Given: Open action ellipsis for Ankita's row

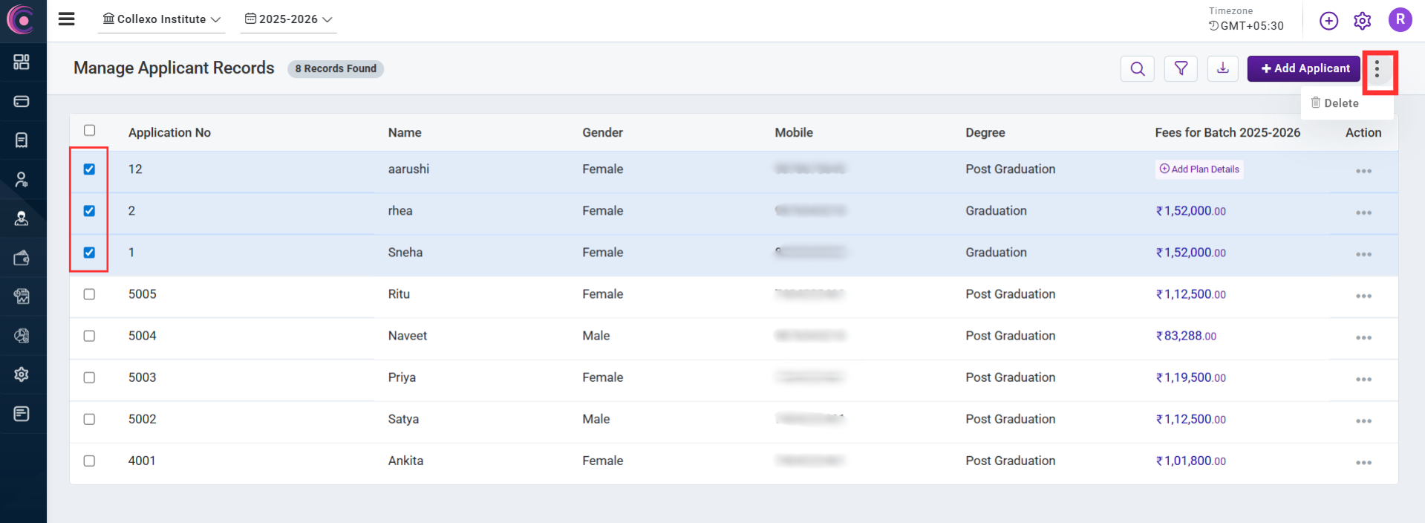Looking at the screenshot, I should click(1363, 462).
